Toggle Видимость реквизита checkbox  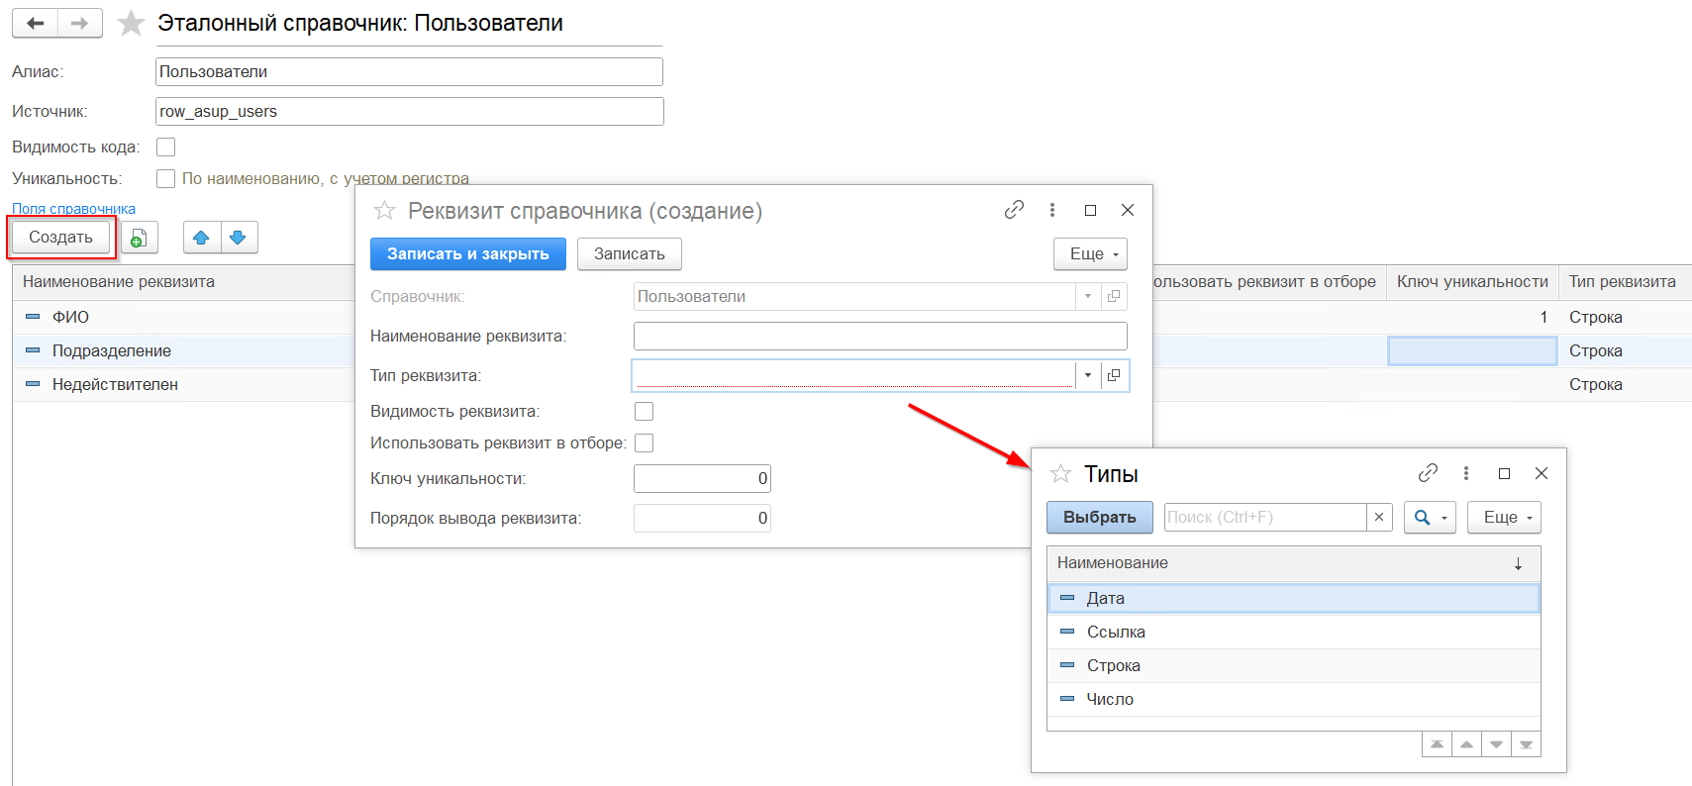tap(644, 411)
